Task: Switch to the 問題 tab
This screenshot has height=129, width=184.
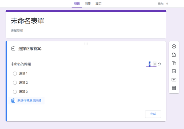Action: 77,4
